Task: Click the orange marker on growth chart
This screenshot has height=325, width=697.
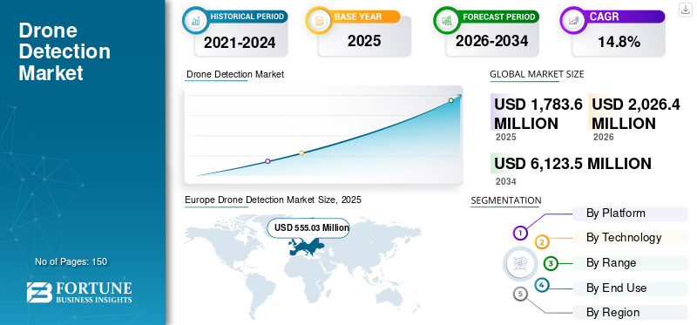Action: point(301,153)
